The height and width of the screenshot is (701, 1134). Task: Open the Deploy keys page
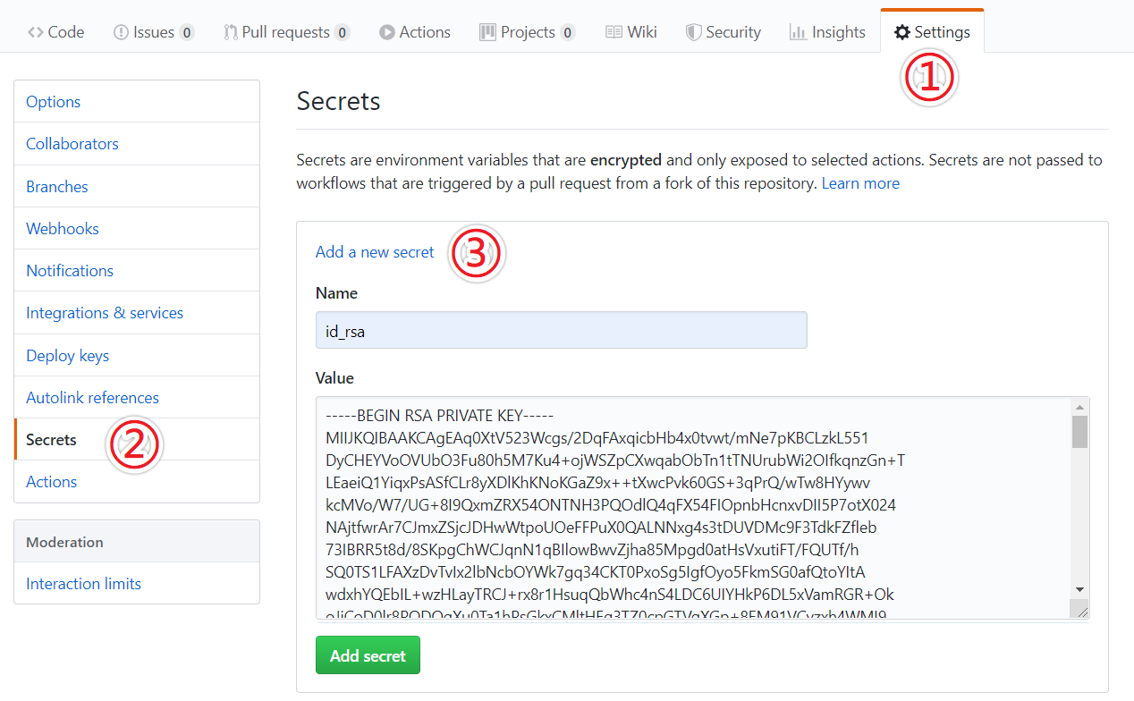(x=68, y=356)
